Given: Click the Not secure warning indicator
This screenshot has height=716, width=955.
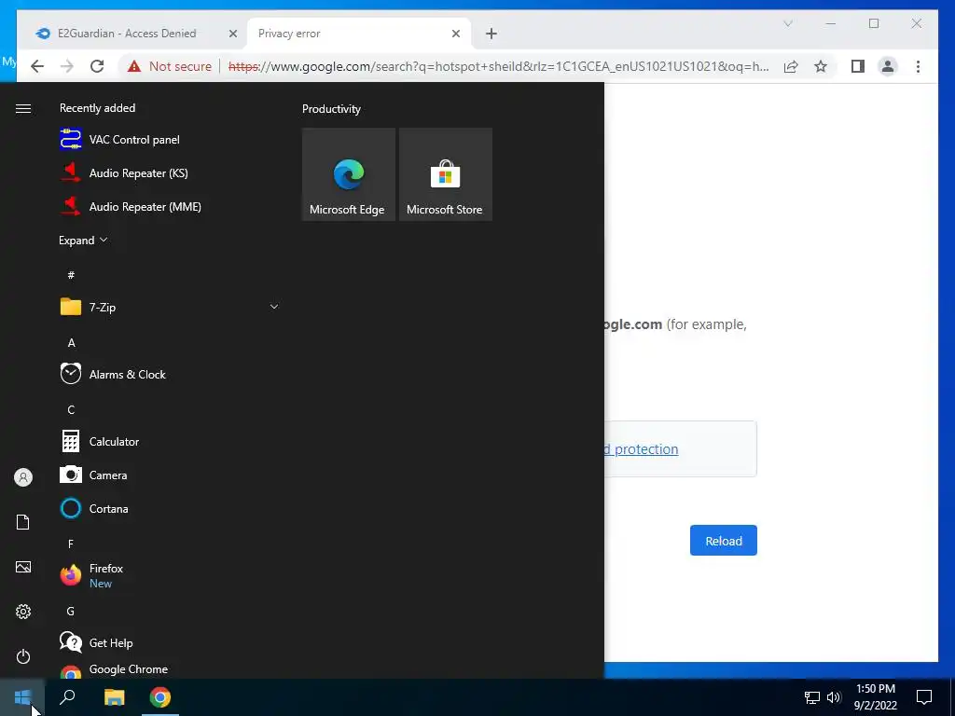Looking at the screenshot, I should tap(170, 66).
